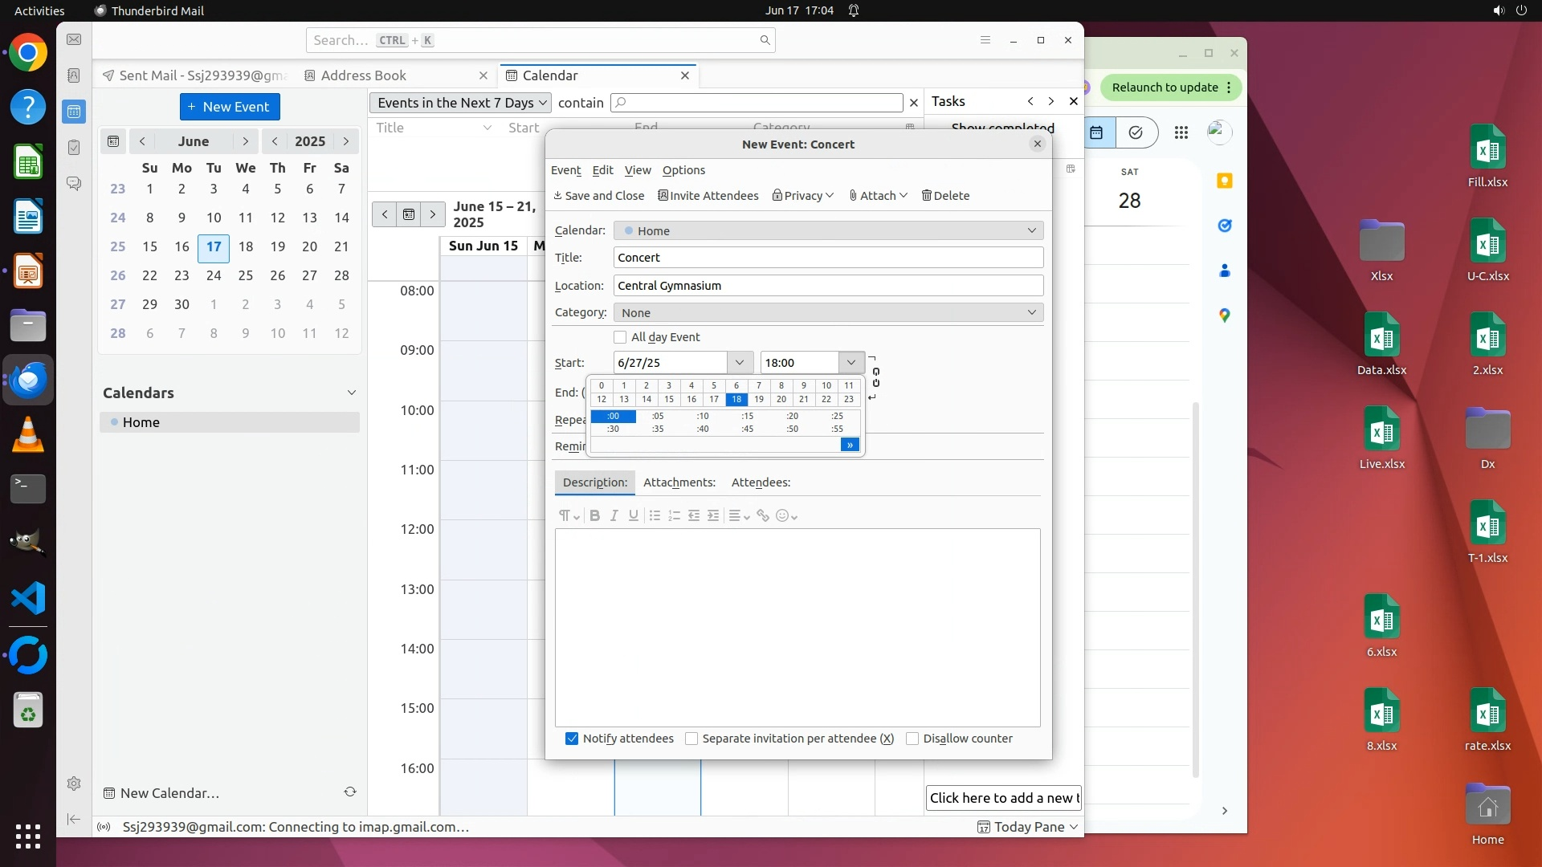Image resolution: width=1542 pixels, height=867 pixels.
Task: Open the Calendar Home dropdown
Action: [x=827, y=230]
